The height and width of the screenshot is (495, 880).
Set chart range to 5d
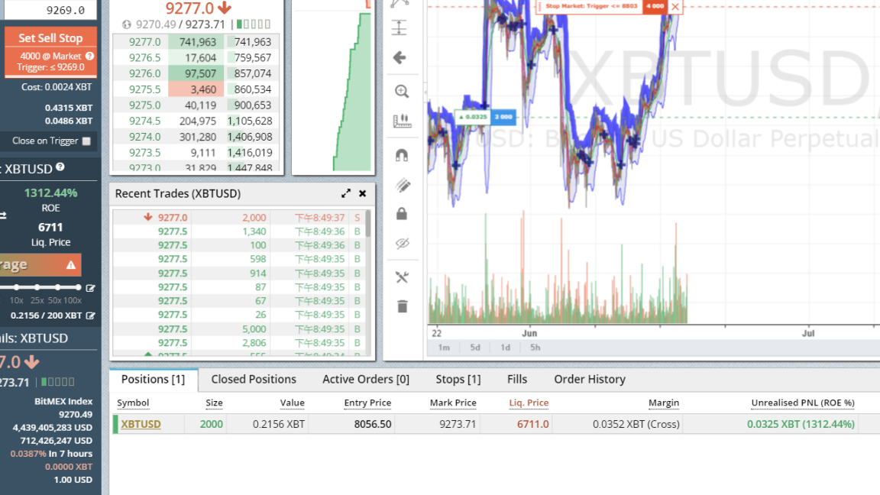click(475, 348)
